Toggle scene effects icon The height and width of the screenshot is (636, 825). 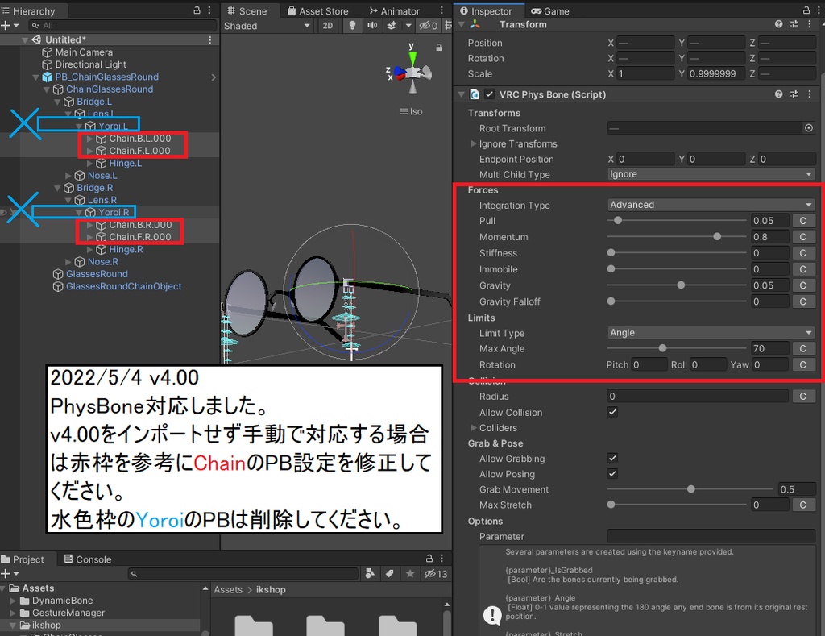tap(392, 25)
